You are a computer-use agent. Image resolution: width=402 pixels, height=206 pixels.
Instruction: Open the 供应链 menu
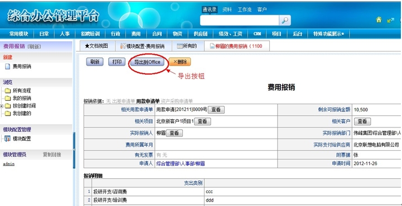click(x=201, y=34)
